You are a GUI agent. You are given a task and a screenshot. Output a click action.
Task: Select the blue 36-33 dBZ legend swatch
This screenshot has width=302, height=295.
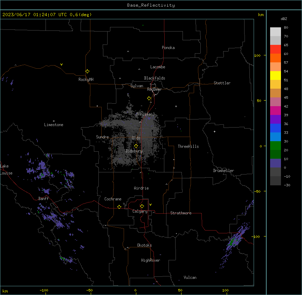click(x=275, y=128)
